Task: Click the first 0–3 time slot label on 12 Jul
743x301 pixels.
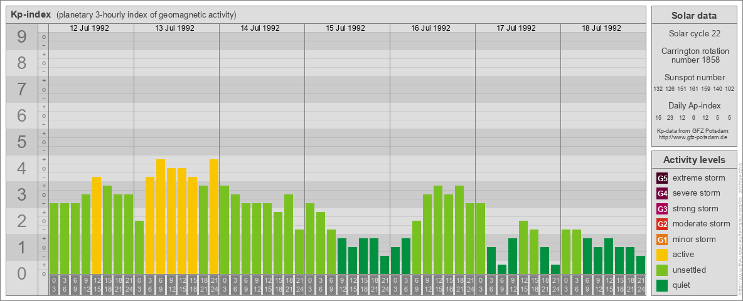Action: [54, 285]
